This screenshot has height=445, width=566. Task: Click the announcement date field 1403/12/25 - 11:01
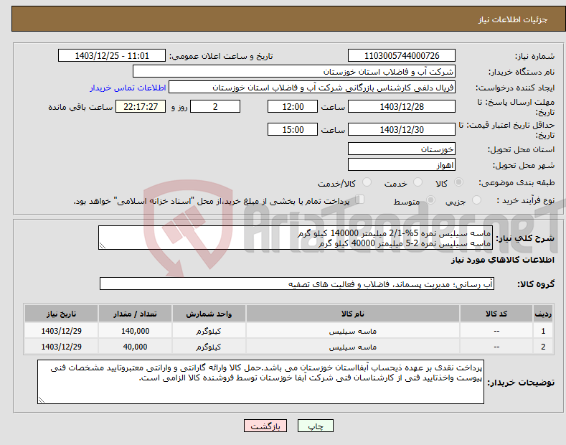click(x=111, y=56)
